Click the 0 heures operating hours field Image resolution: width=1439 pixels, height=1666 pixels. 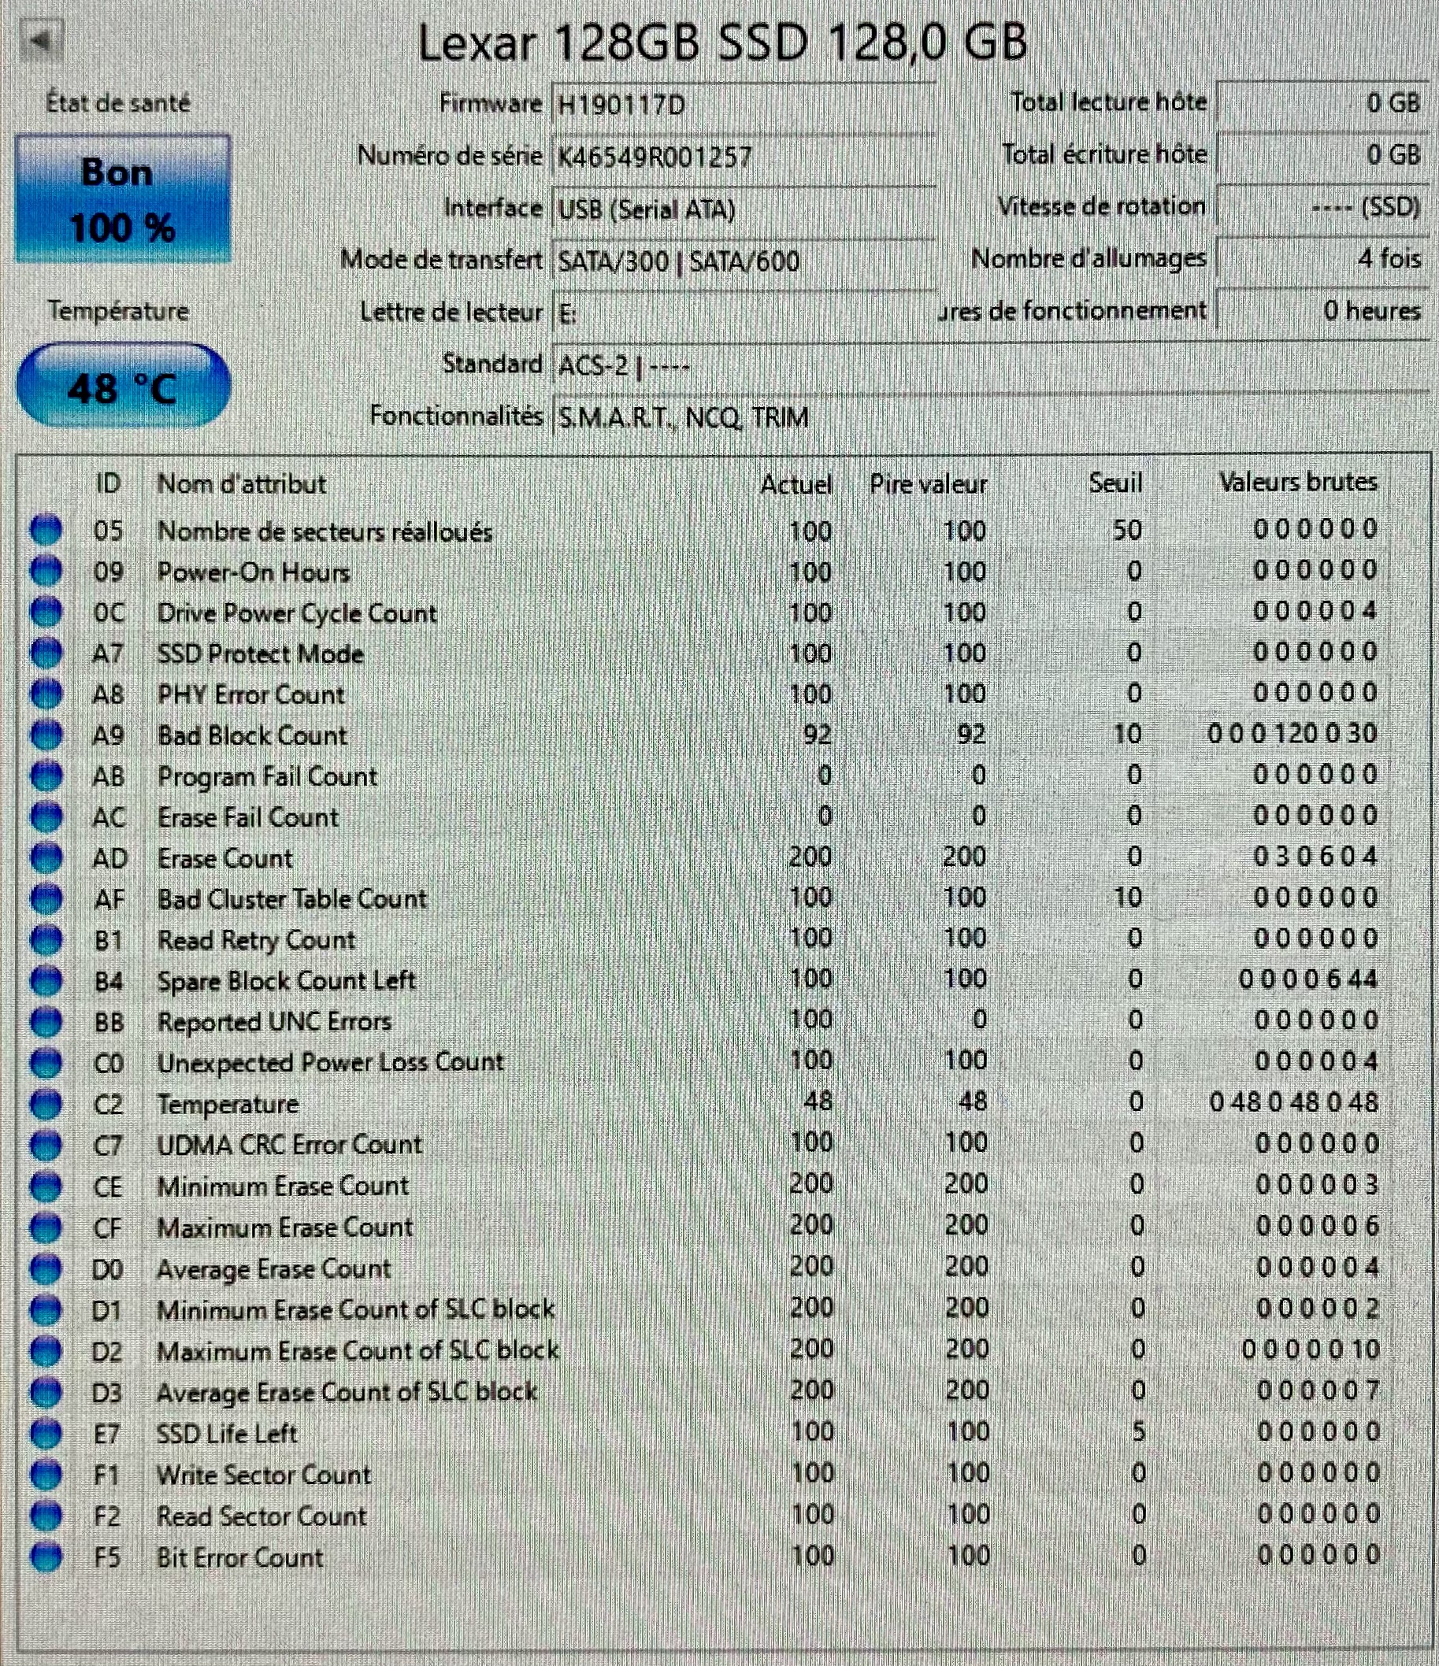coord(1324,310)
